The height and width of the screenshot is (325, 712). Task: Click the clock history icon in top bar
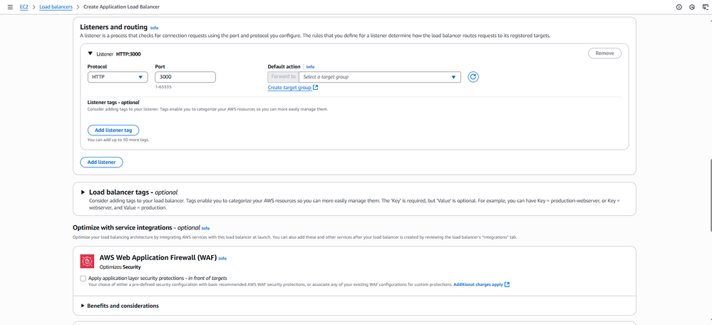point(691,6)
